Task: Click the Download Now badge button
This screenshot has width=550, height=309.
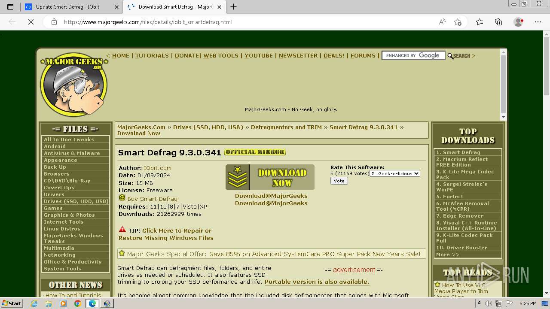Action: 270,177
